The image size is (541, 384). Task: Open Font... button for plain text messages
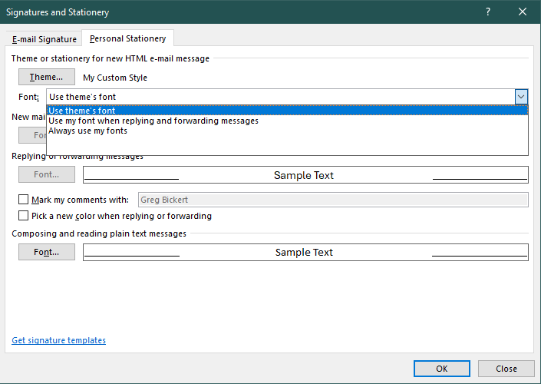pyautogui.click(x=47, y=252)
